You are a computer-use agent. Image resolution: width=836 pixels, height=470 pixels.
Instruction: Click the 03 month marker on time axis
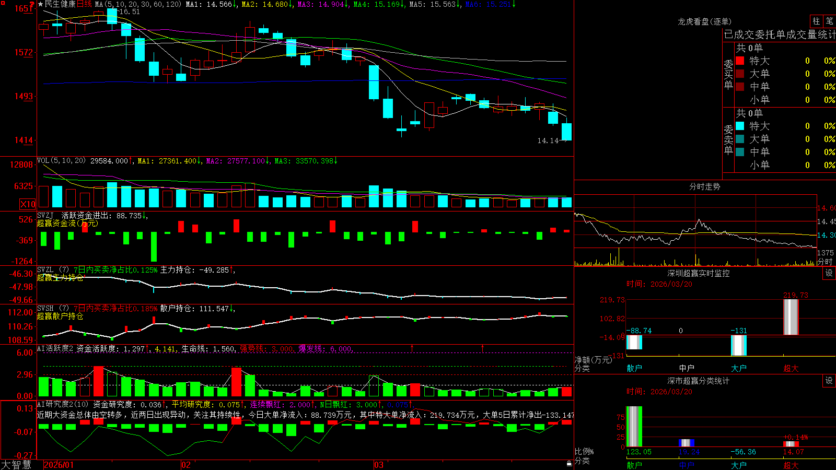[x=379, y=465]
